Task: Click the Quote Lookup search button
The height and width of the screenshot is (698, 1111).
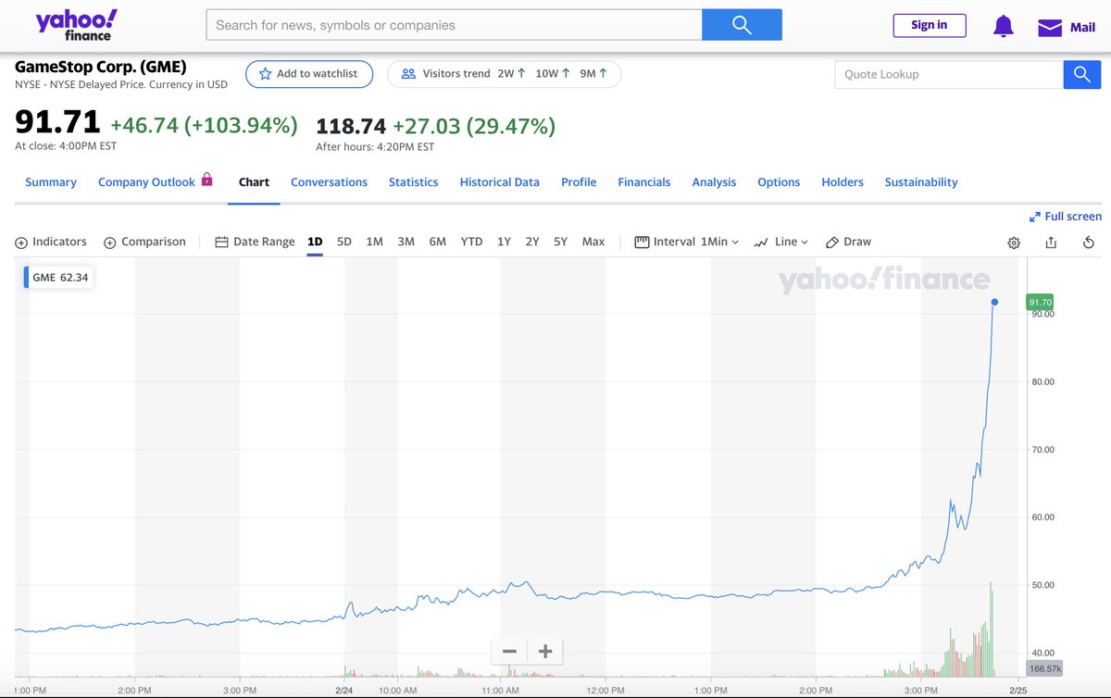Action: pyautogui.click(x=1081, y=74)
